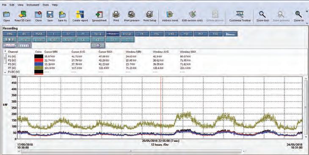Open the Address book icon
The height and width of the screenshot is (155, 309).
click(x=170, y=15)
